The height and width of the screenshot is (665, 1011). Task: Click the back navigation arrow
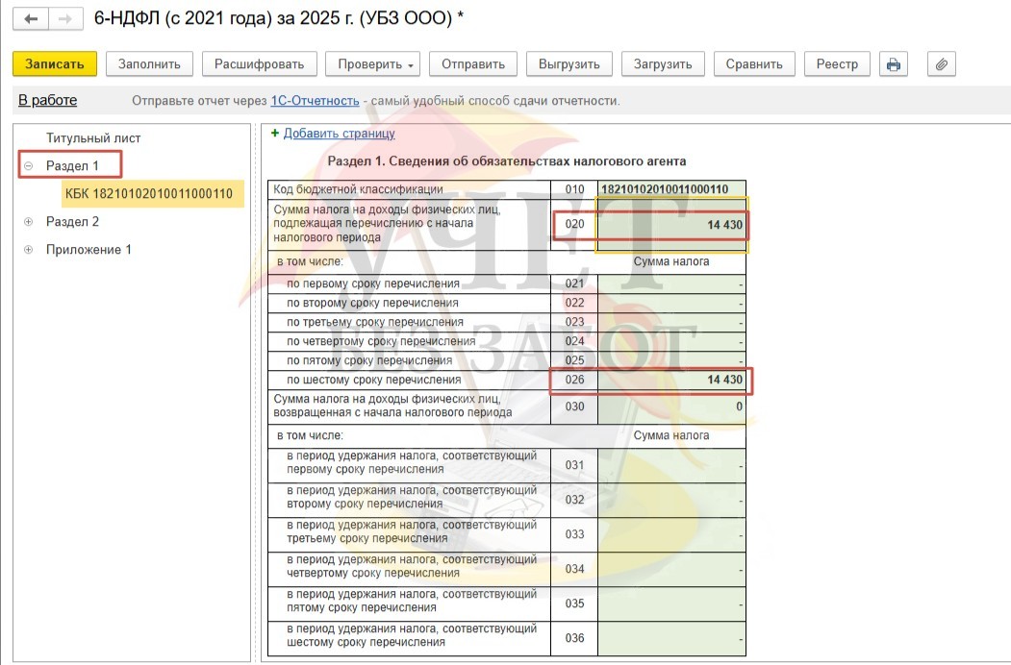[x=32, y=19]
